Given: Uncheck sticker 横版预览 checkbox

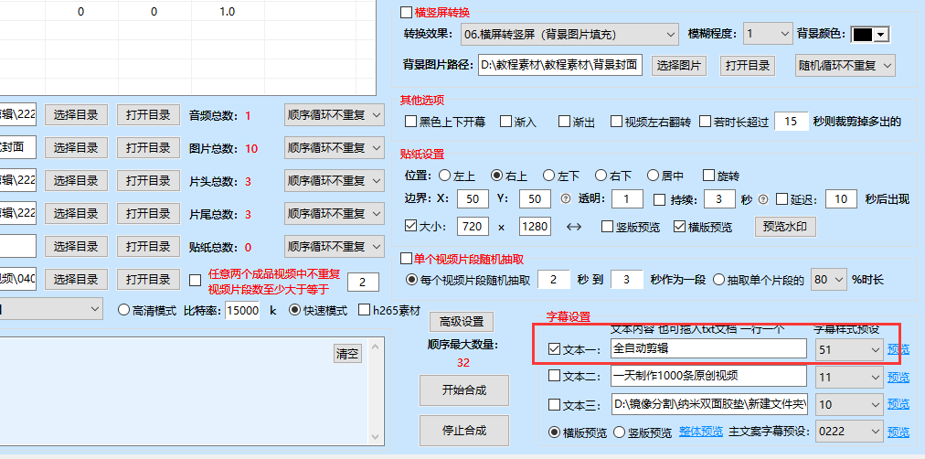Looking at the screenshot, I should coord(679,227).
